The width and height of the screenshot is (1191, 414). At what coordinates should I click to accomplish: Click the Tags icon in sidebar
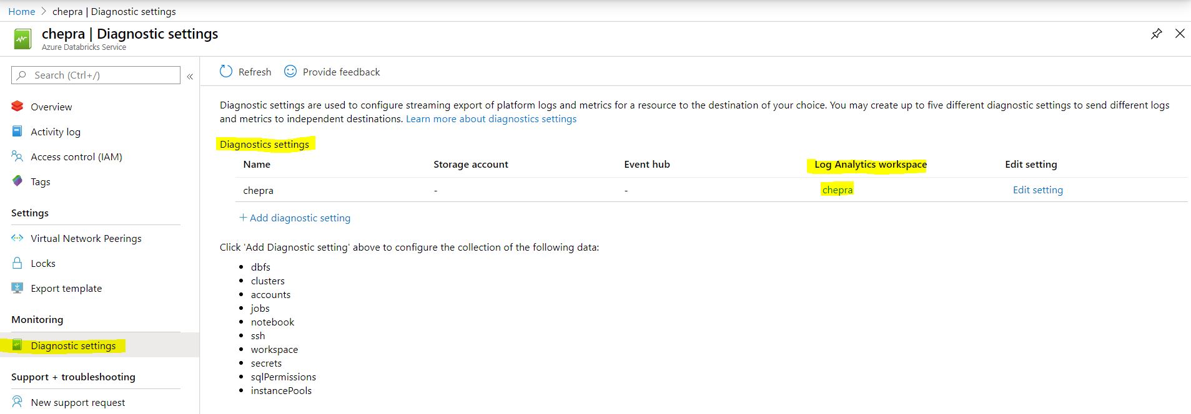pos(17,181)
